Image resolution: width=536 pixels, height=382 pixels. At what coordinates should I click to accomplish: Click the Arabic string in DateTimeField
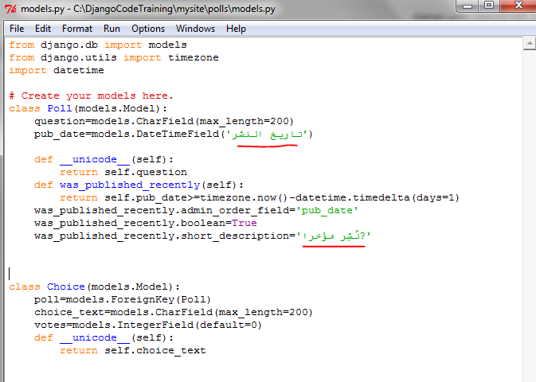(267, 134)
